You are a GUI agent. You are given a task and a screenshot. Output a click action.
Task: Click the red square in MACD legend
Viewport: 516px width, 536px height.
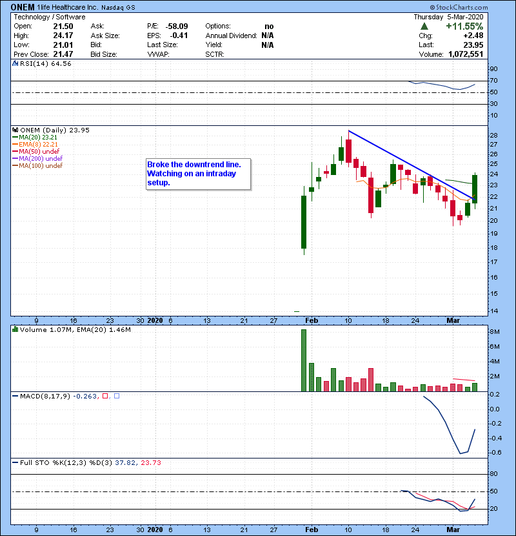pos(105,396)
